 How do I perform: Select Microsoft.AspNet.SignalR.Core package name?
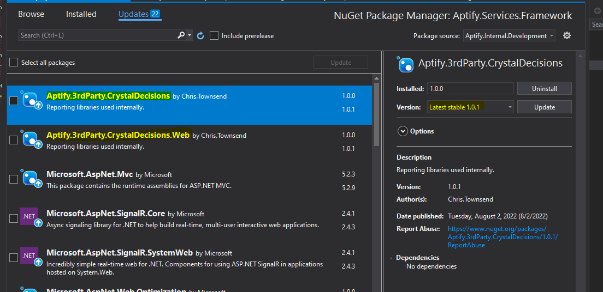(x=106, y=214)
